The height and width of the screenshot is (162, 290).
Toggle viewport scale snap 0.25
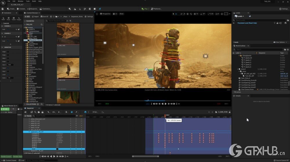pyautogui.click(x=211, y=14)
